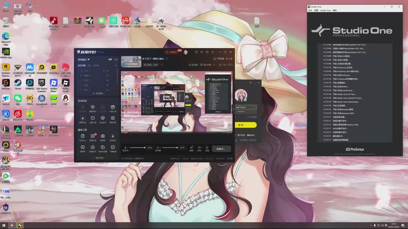This screenshot has height=229, width=408.
Task: Show hidden icons chevron in the system tray
Action: [x=371, y=225]
